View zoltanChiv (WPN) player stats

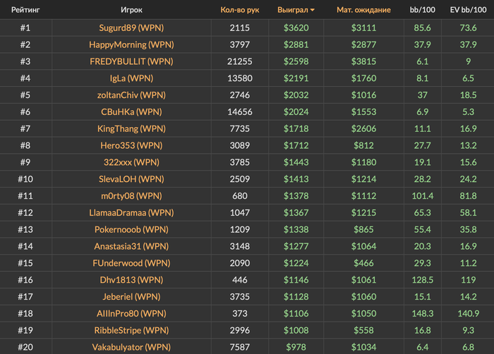click(131, 94)
